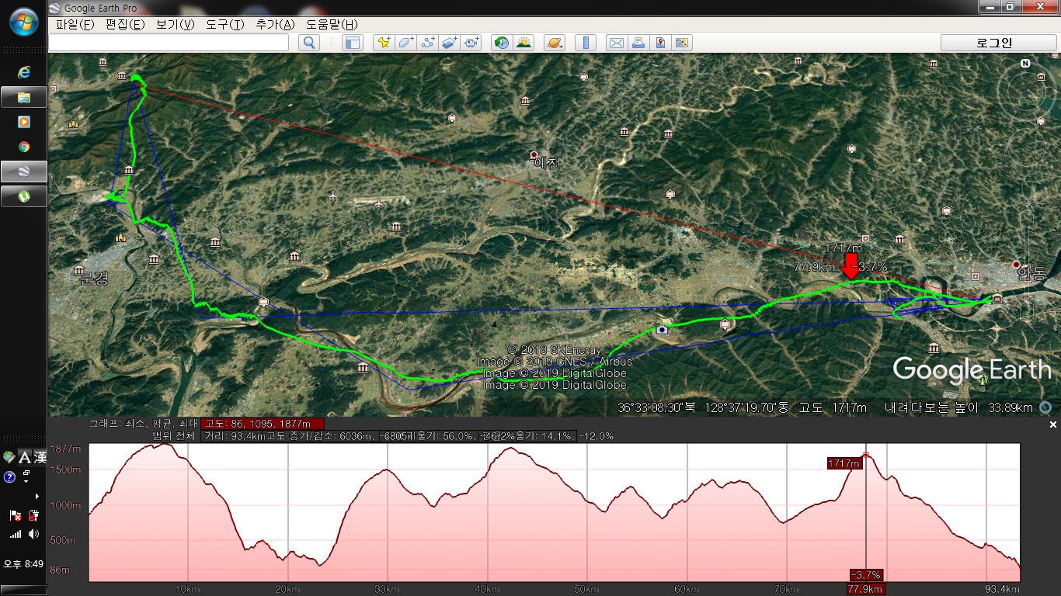Viewport: 1061px width, 596px height.
Task: Save image icon in toolbar
Action: pos(660,43)
